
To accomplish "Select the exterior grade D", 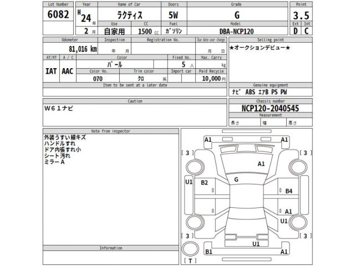I will 296,31.
